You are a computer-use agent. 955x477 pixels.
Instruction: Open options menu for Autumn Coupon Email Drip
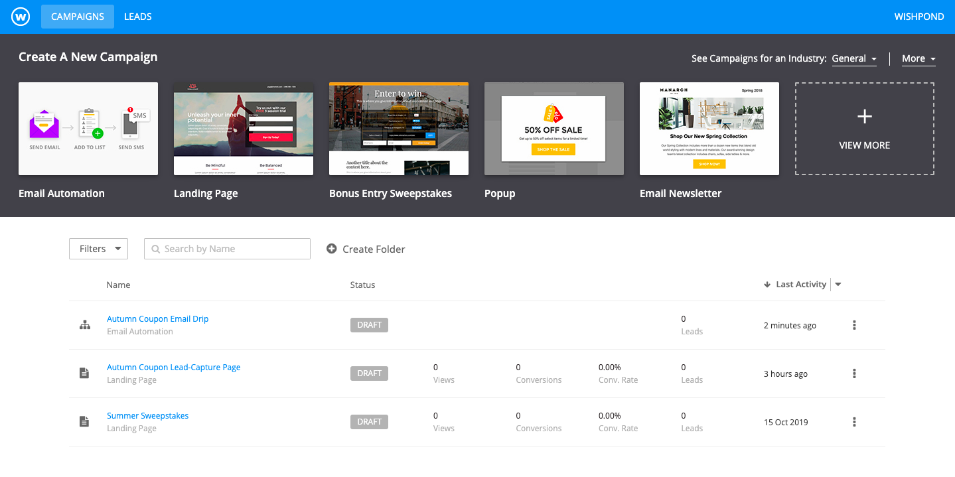[x=854, y=325]
